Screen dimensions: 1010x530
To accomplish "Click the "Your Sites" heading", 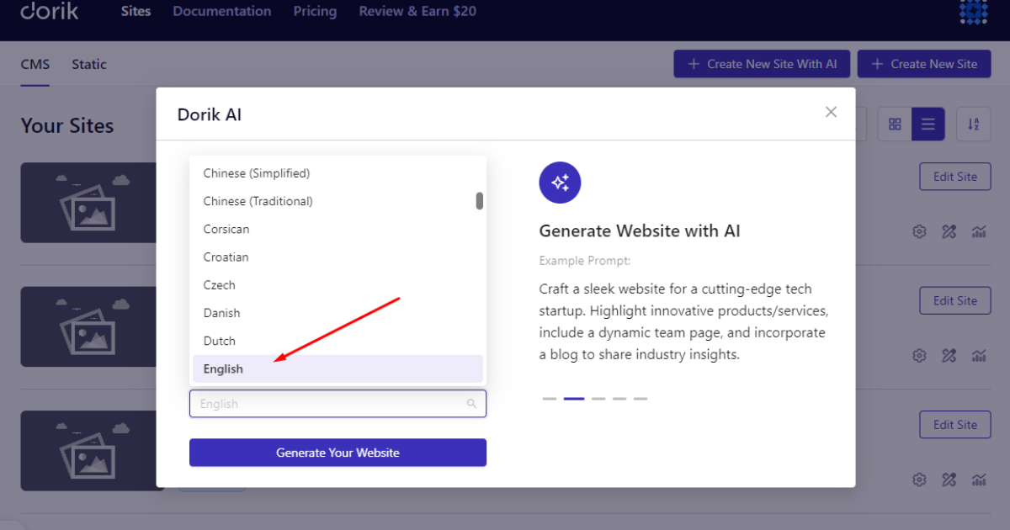I will tap(67, 125).
